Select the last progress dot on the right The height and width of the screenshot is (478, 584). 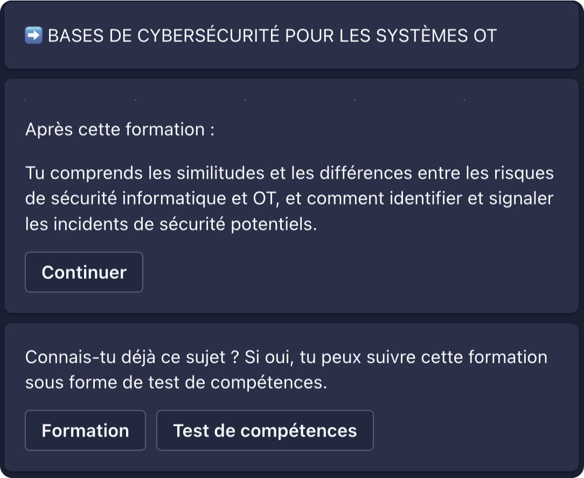pyautogui.click(x=464, y=100)
